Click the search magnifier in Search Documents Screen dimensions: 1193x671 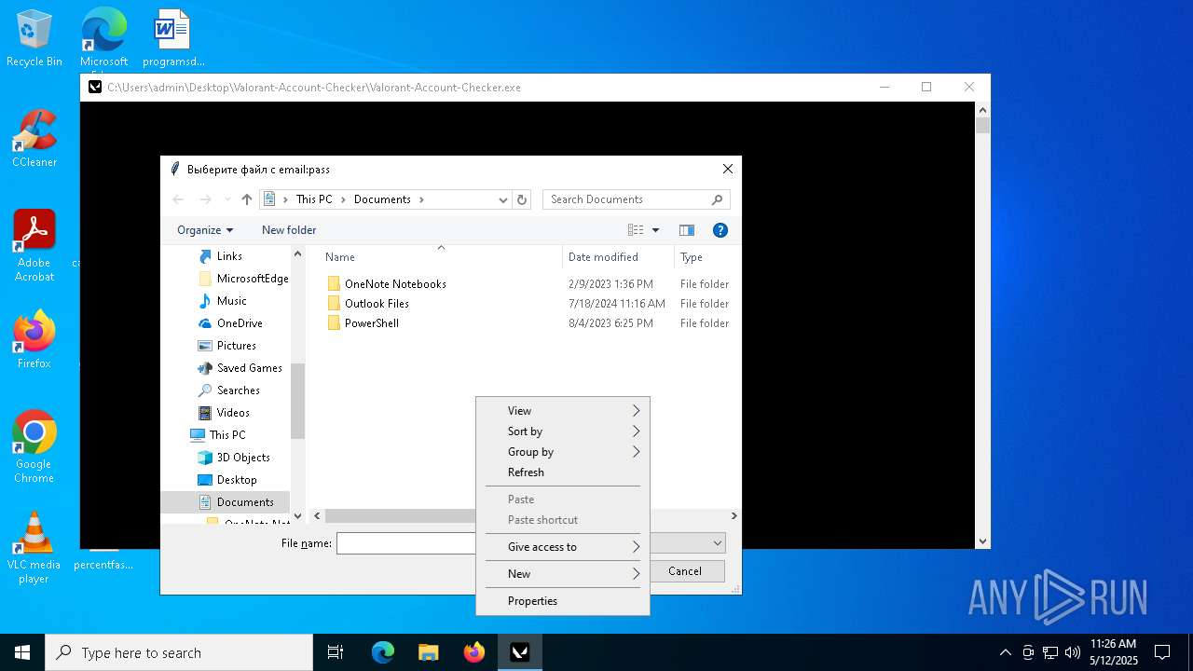[x=717, y=199]
